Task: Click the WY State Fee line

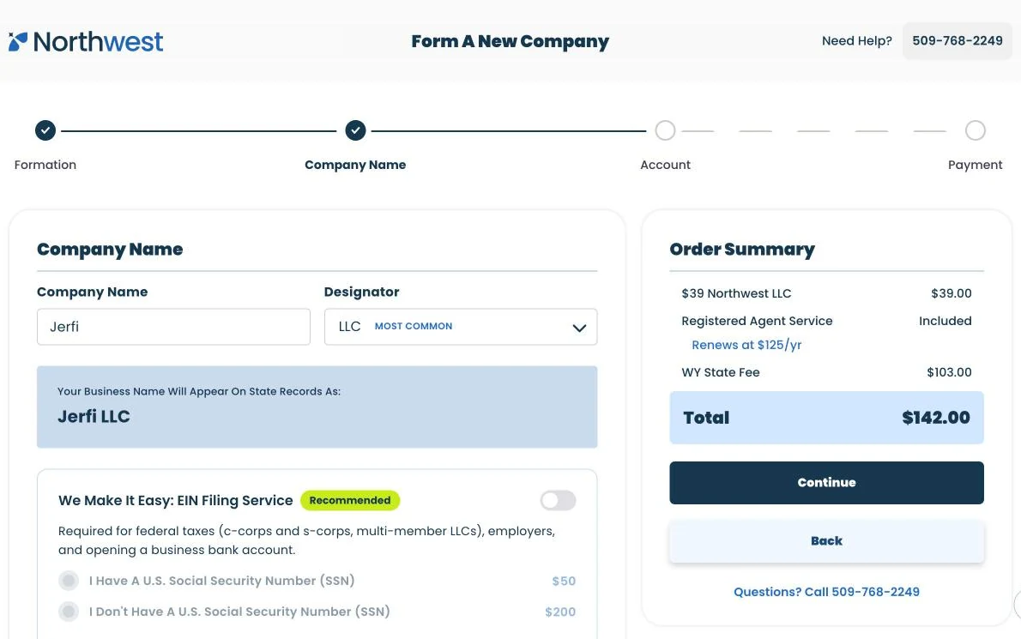Action: point(826,372)
